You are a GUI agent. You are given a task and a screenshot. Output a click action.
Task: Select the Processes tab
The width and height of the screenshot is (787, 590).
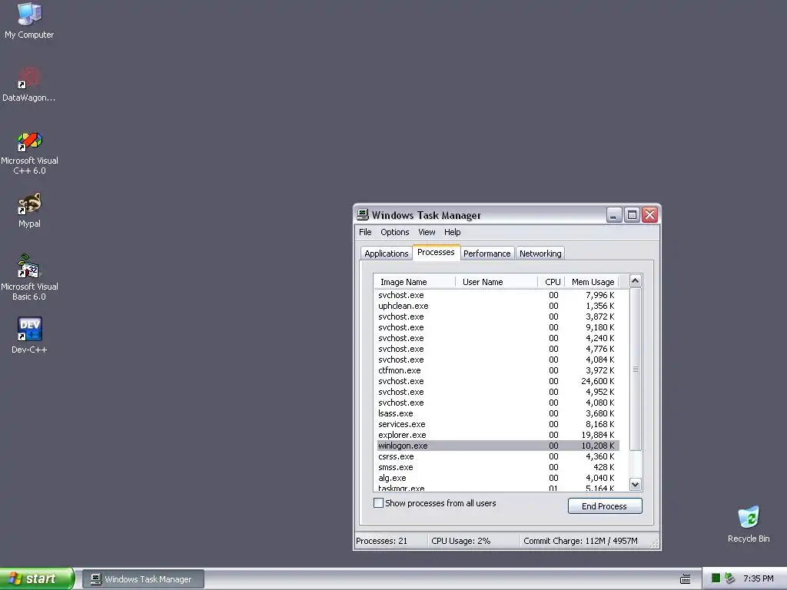click(x=436, y=252)
